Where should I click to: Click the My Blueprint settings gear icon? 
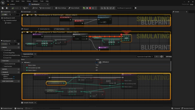(x=19, y=44)
